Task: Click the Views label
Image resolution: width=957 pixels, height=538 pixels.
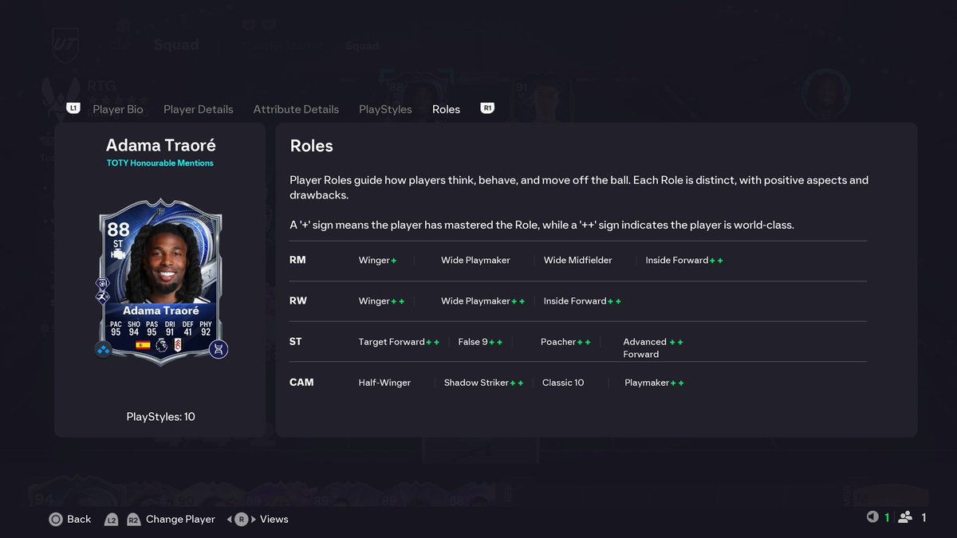Action: click(274, 519)
